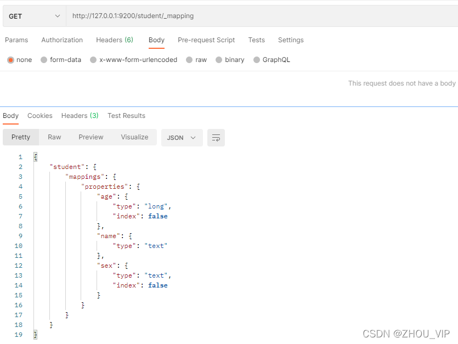Select the Visualize response view
This screenshot has height=344, width=458.
tap(134, 137)
